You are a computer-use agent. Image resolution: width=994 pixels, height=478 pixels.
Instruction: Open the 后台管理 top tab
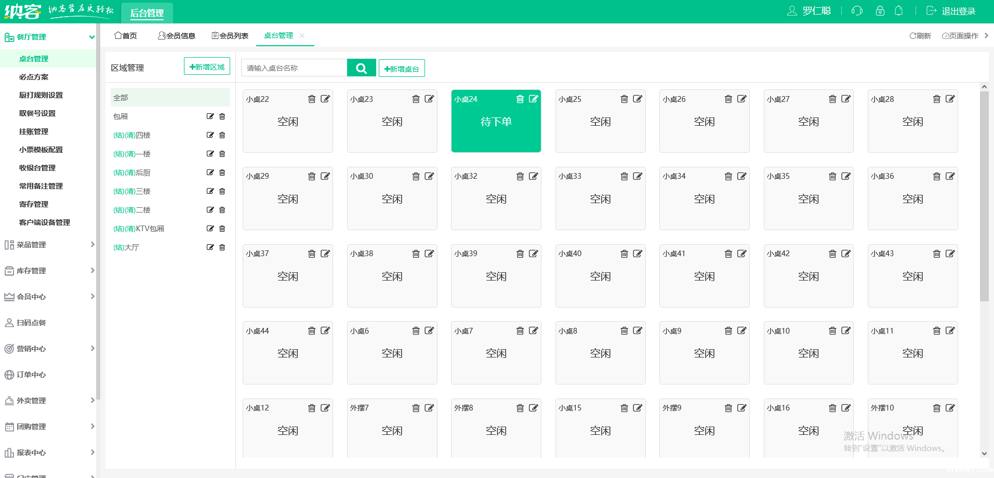[x=147, y=13]
